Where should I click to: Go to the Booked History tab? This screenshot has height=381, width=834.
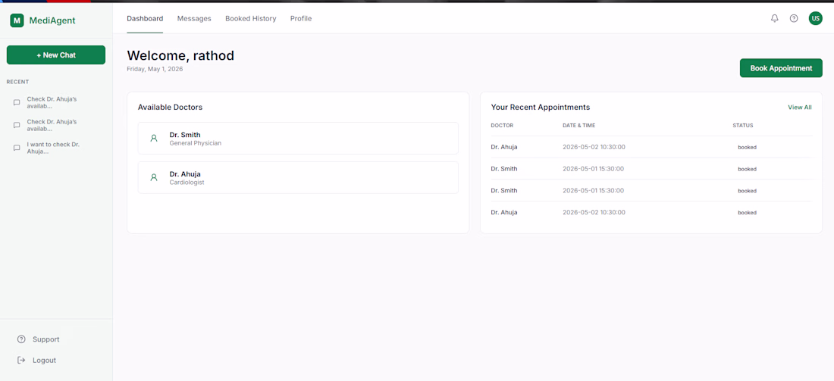(250, 19)
